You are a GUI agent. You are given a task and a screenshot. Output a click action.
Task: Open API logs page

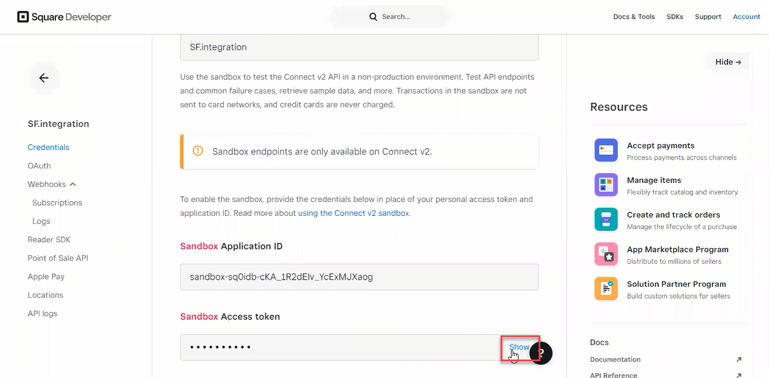coord(43,313)
